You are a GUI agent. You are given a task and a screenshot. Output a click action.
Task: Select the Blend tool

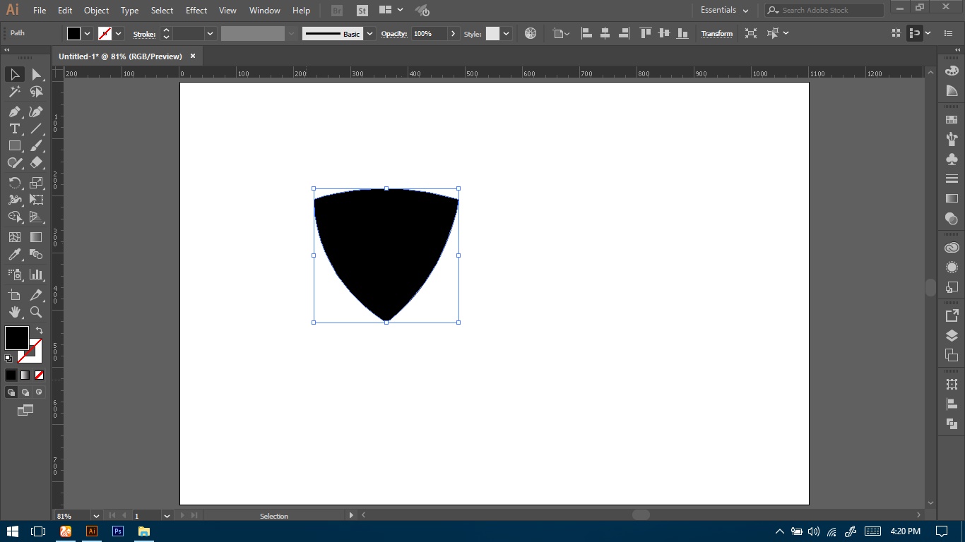36,254
